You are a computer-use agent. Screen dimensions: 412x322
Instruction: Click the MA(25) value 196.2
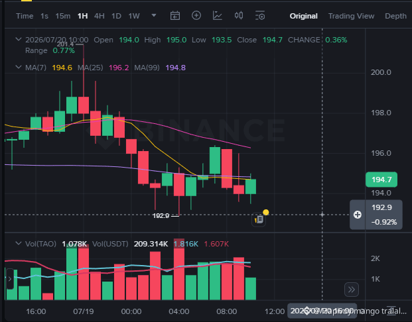pos(119,68)
